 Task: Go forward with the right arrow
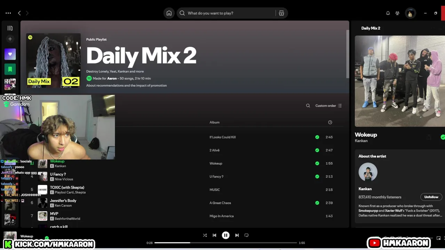coord(27,13)
